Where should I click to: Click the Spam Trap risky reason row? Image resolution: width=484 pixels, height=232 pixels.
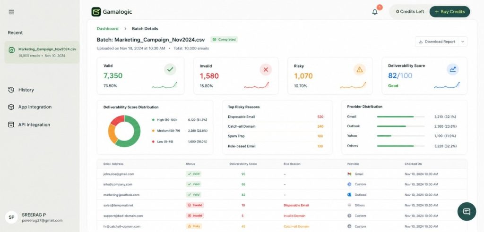pyautogui.click(x=276, y=136)
